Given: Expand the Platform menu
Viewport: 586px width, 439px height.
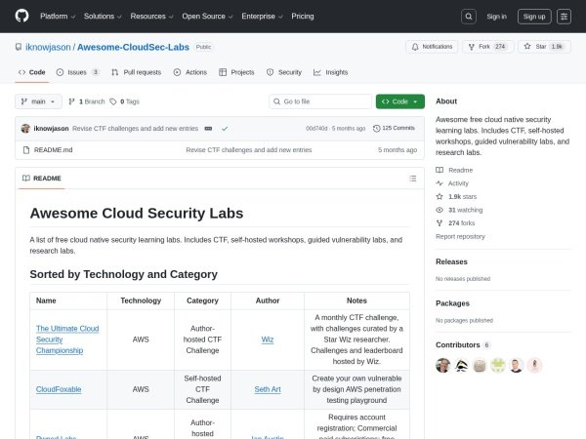Looking at the screenshot, I should tap(58, 17).
